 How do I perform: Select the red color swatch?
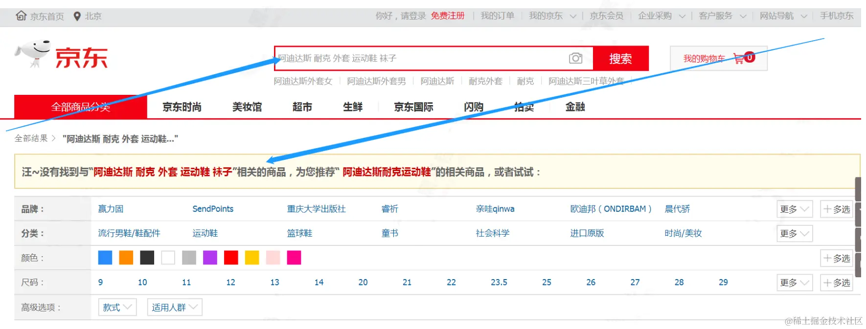(x=231, y=258)
